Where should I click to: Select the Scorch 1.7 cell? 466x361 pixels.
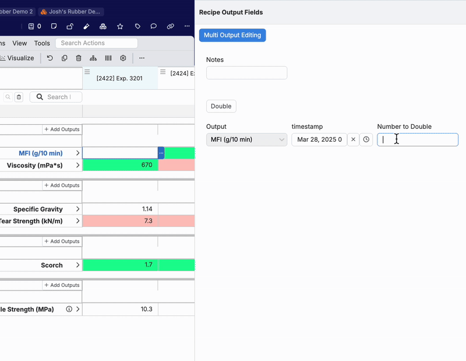point(121,265)
